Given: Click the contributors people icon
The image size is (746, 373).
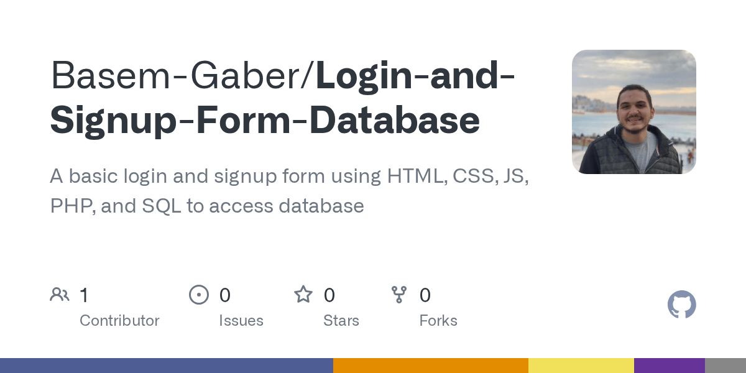Looking at the screenshot, I should pos(60,295).
